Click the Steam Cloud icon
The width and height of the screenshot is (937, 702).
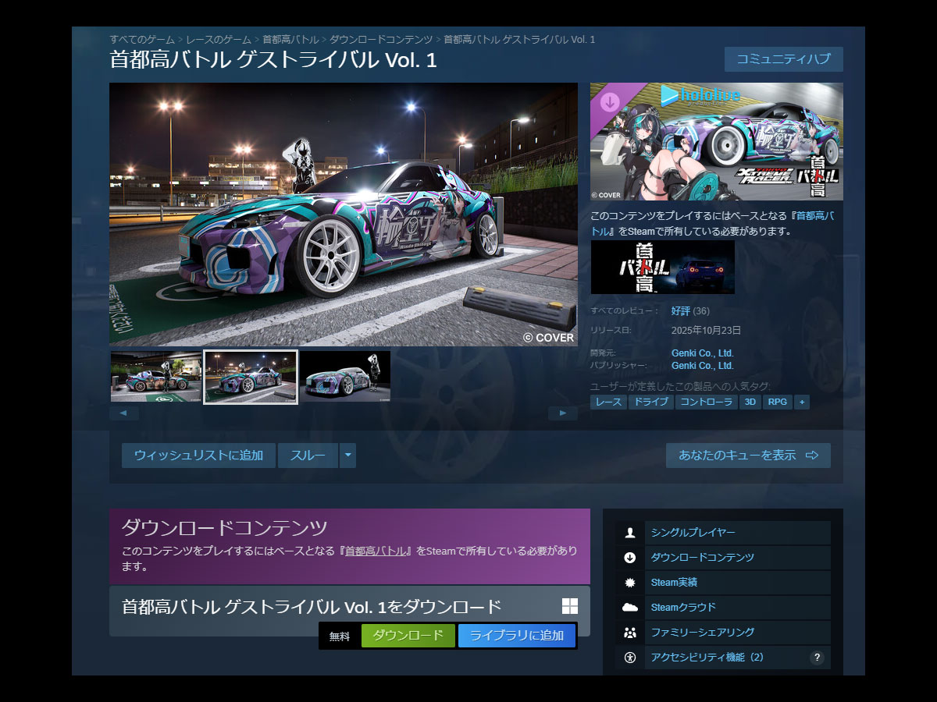point(630,608)
